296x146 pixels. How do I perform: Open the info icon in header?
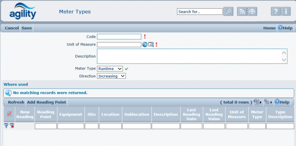[x=286, y=11]
